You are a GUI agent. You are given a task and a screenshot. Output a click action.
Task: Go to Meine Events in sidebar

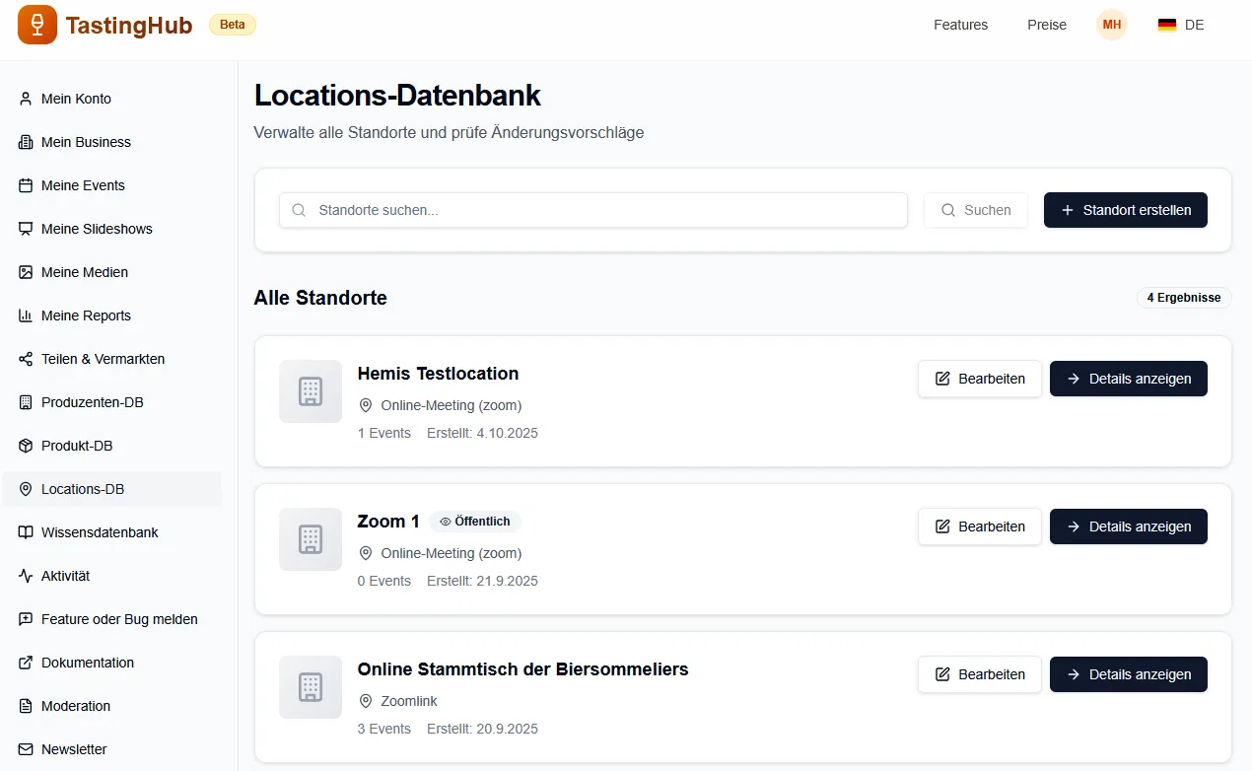[x=83, y=185]
